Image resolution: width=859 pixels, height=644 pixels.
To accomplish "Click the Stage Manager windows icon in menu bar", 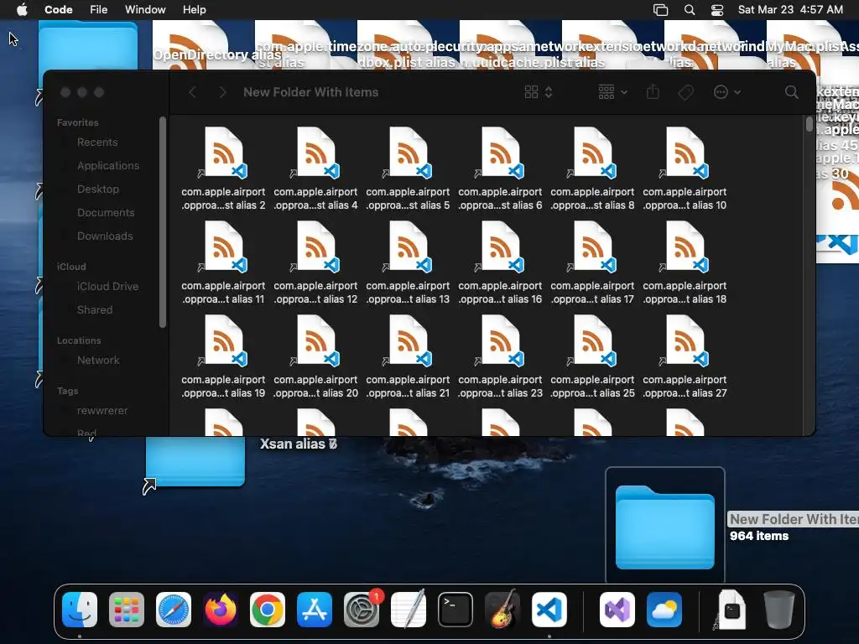I will (661, 10).
